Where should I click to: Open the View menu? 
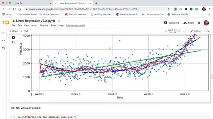pos(27,25)
